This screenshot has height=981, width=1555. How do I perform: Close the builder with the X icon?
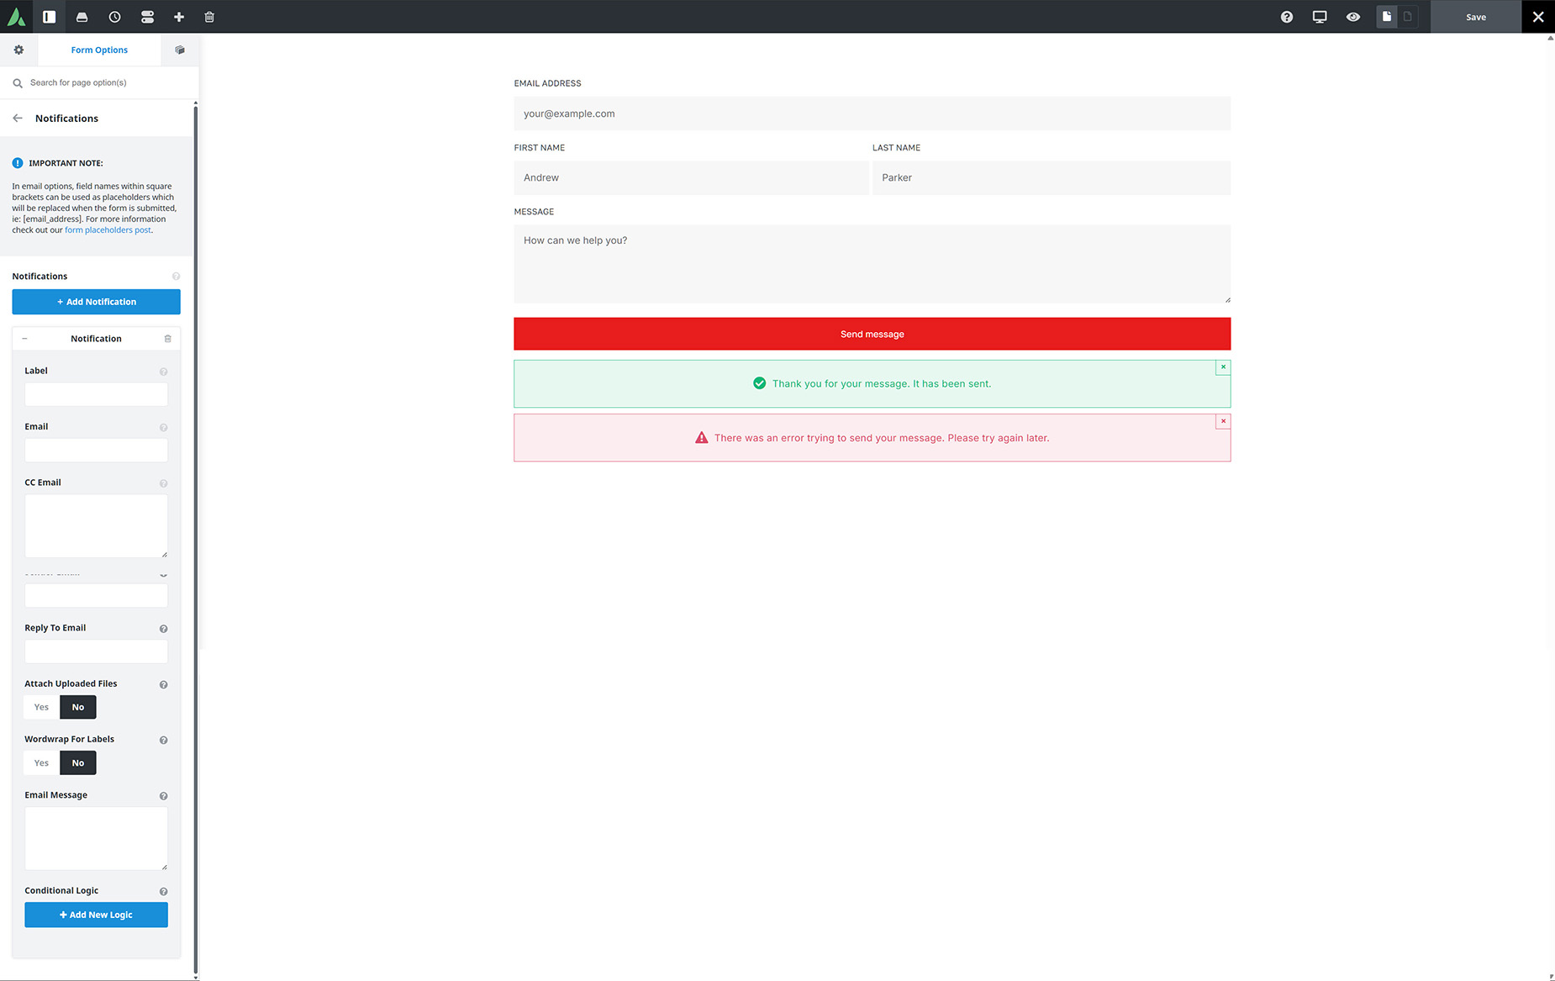click(1538, 17)
